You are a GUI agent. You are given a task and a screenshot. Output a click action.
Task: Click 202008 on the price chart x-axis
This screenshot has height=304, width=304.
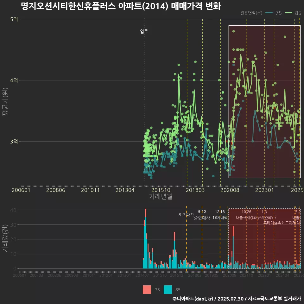coord(230,190)
